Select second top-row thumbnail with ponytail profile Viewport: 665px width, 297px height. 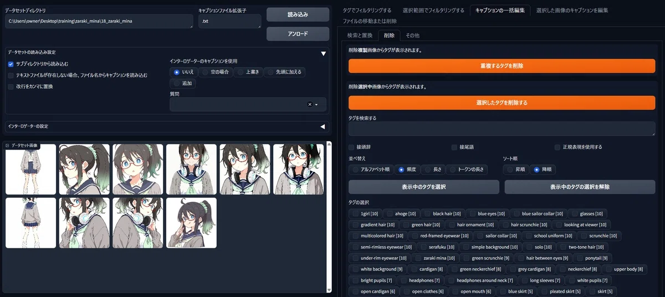point(84,169)
